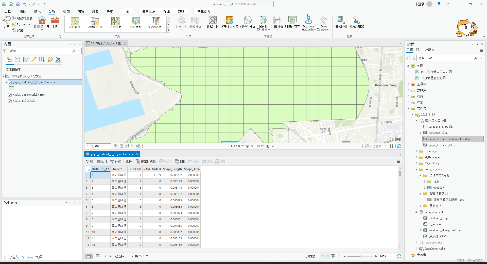Open the 编辑 (Edit) ribbon tab
This screenshot has width=487, height=264.
(81, 11)
